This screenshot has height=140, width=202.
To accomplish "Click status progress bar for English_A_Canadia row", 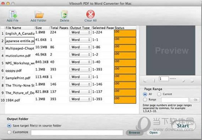I will (x=125, y=33).
